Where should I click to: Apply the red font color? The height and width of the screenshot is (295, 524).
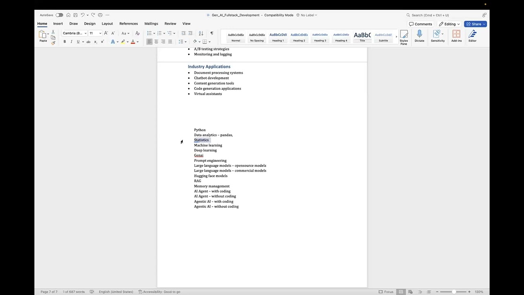point(133,42)
